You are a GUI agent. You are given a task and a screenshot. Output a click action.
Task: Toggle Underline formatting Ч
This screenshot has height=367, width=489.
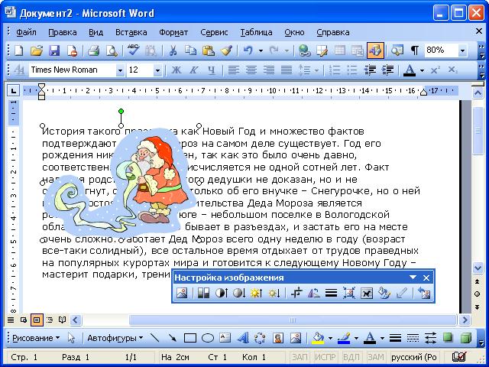212,70
